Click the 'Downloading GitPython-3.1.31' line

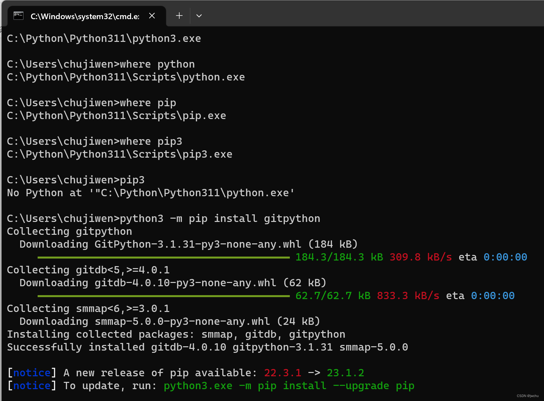click(x=188, y=244)
